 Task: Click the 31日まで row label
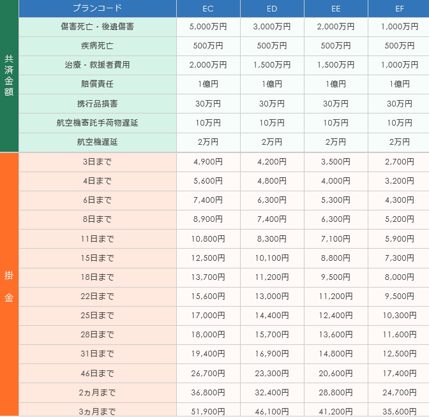point(97,354)
